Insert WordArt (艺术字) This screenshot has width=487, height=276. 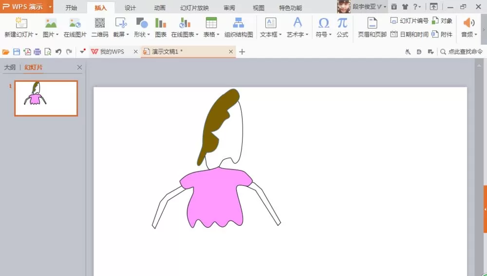[x=297, y=23]
